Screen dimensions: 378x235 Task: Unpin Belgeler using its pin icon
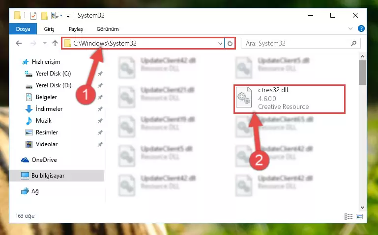(100, 97)
